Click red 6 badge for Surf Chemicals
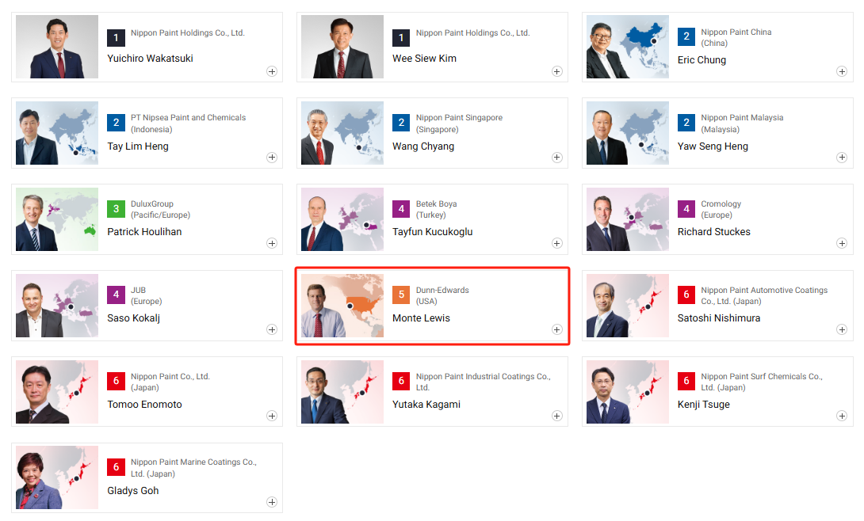Screen dimensions: 864x521 click(686, 381)
